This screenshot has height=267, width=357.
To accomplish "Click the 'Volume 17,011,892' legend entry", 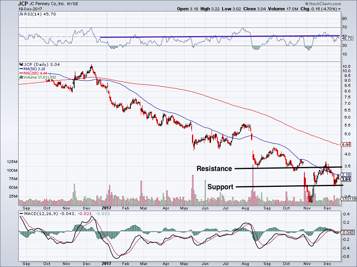I will [x=40, y=77].
